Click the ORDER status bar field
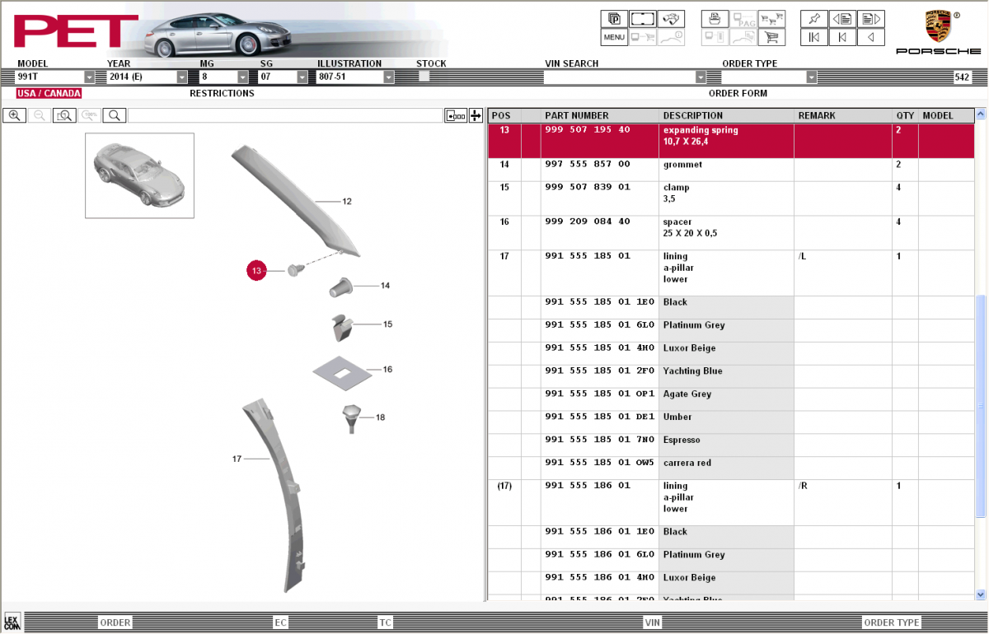 tap(115, 622)
